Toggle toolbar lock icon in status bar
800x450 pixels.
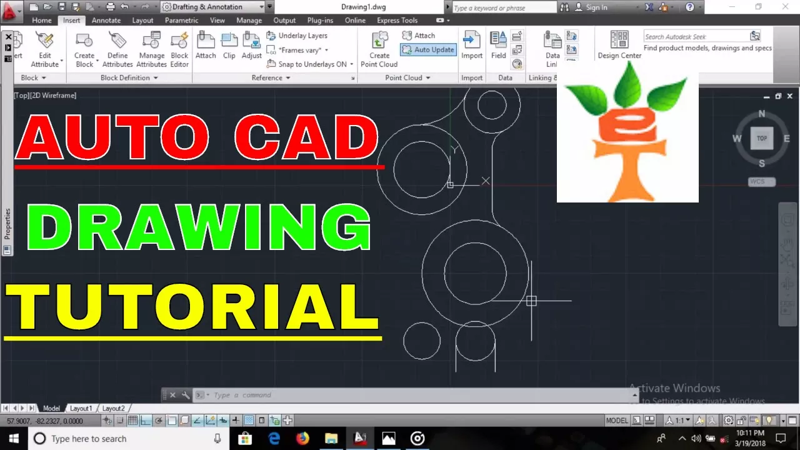(741, 420)
